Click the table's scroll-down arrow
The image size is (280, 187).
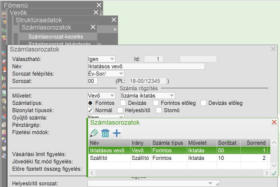pos(274,165)
